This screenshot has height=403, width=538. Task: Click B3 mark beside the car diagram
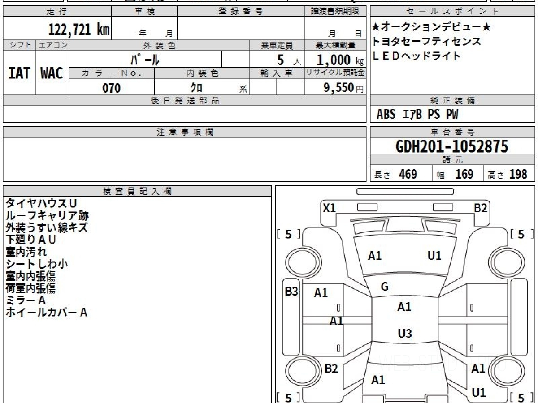(x=291, y=292)
